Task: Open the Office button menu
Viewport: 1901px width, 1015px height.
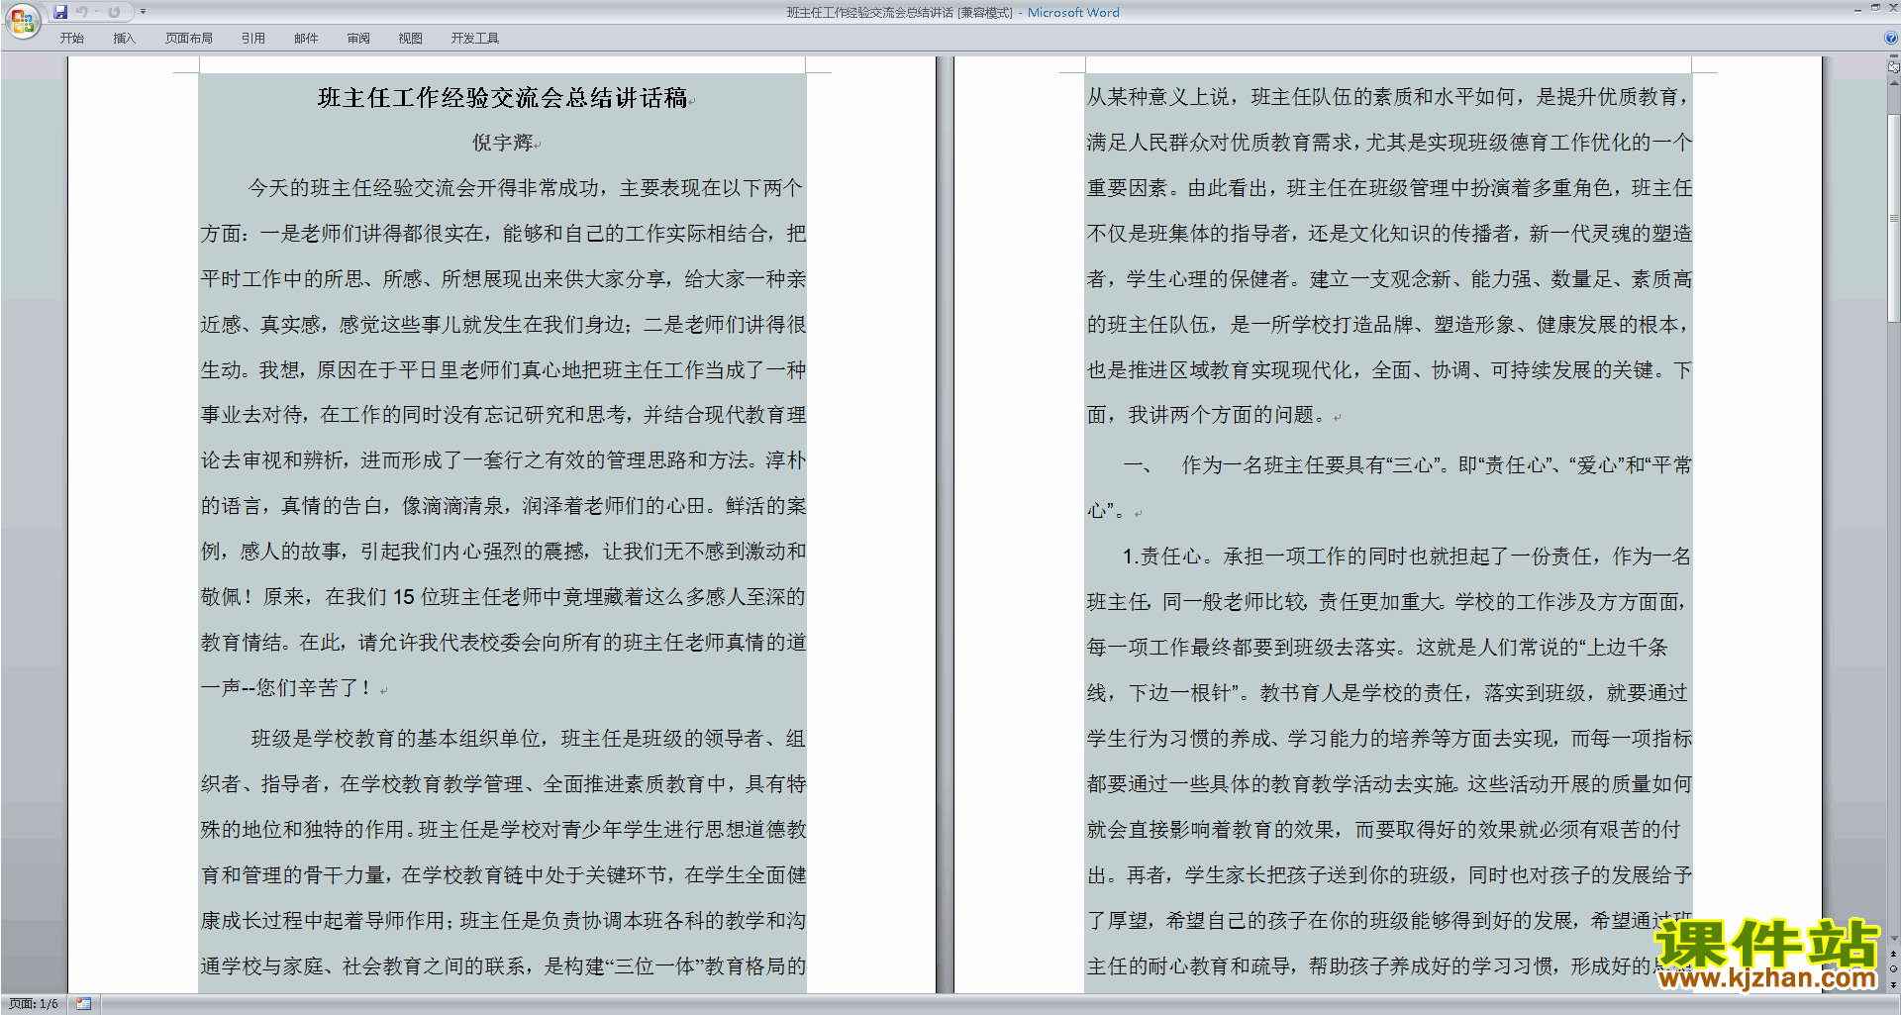Action: tap(22, 20)
